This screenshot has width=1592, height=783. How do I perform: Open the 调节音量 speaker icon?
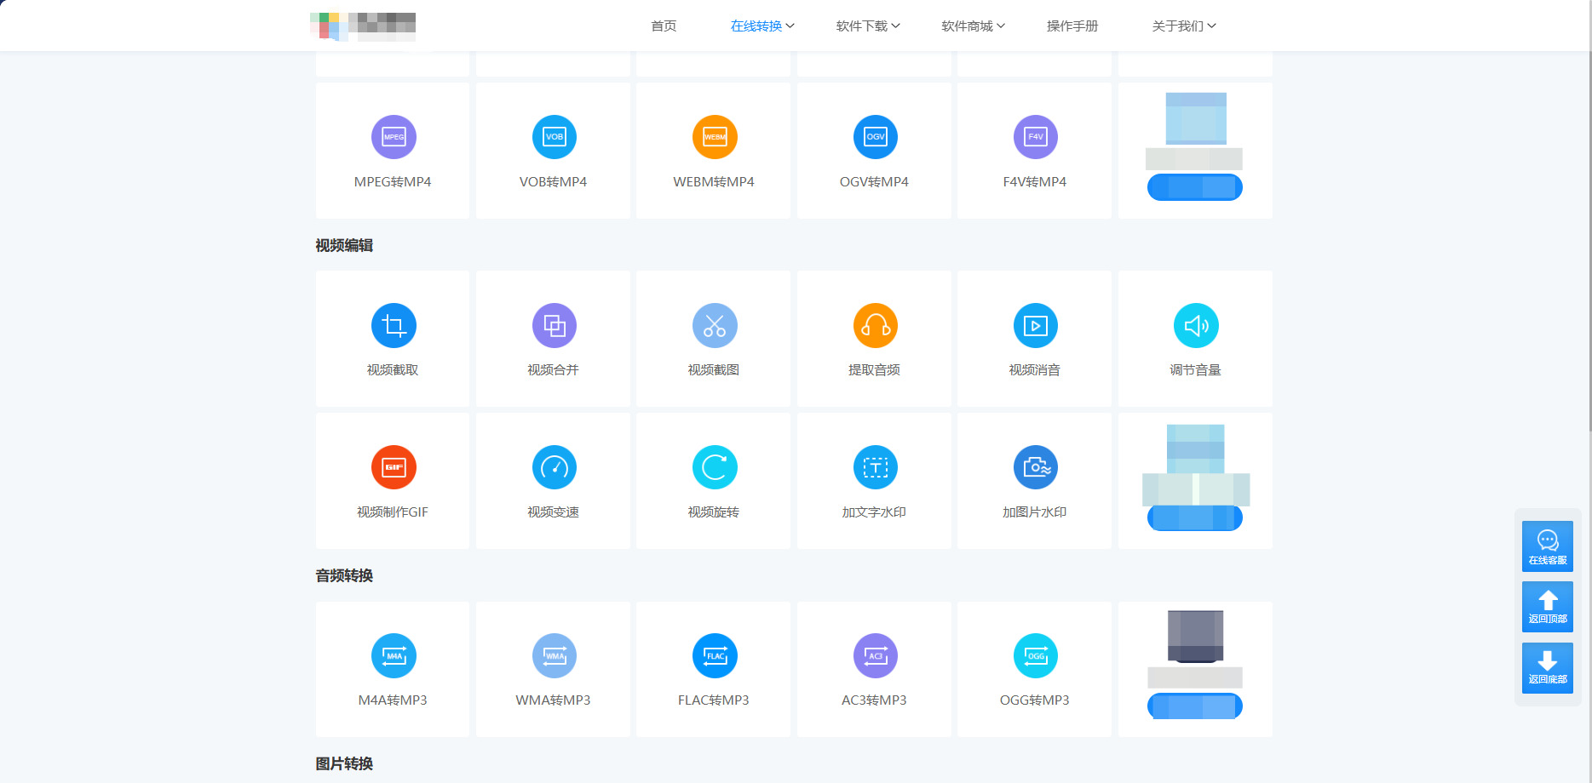coord(1196,325)
